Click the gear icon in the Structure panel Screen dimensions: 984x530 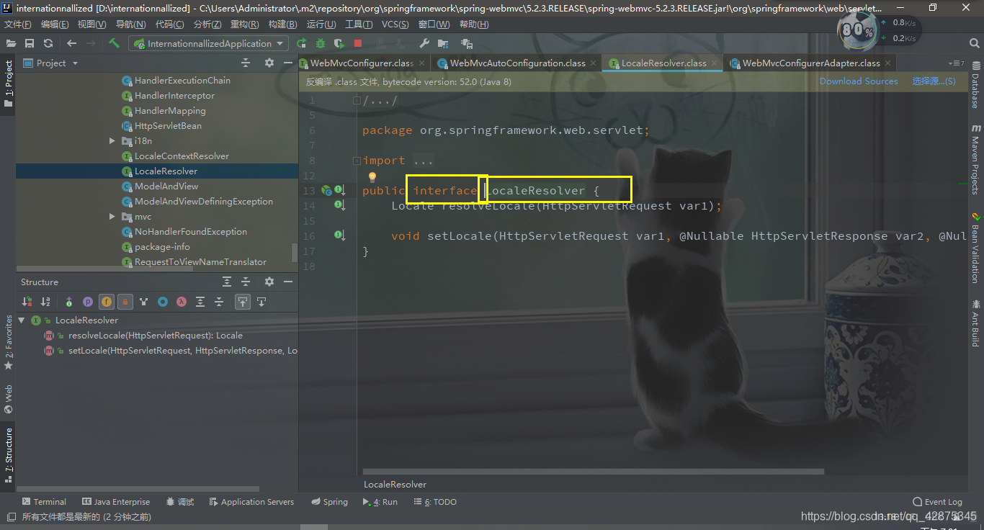pos(269,282)
